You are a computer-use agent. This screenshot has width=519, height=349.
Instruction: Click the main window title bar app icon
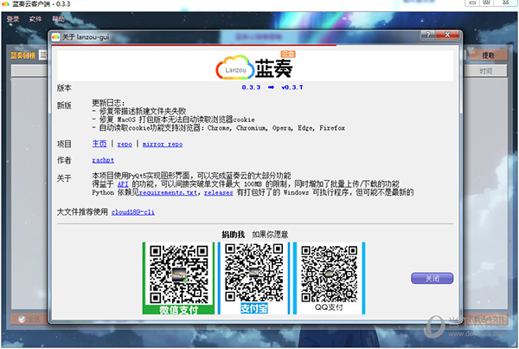click(6, 4)
